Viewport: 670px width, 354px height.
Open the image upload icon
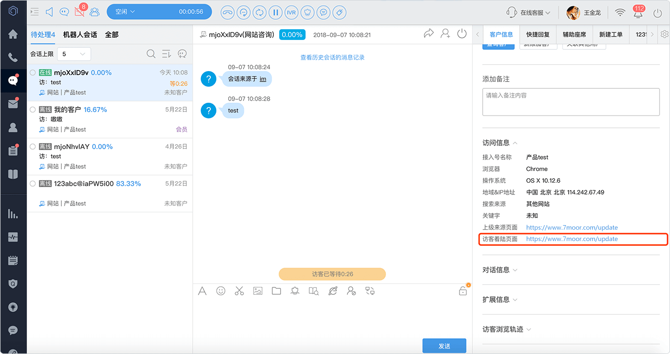[257, 291]
